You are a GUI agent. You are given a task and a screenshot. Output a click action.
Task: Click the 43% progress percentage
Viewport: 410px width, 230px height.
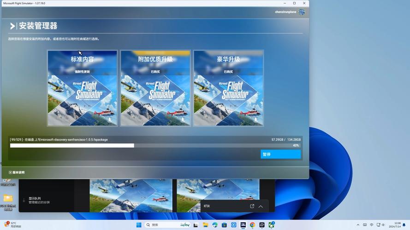coord(296,145)
